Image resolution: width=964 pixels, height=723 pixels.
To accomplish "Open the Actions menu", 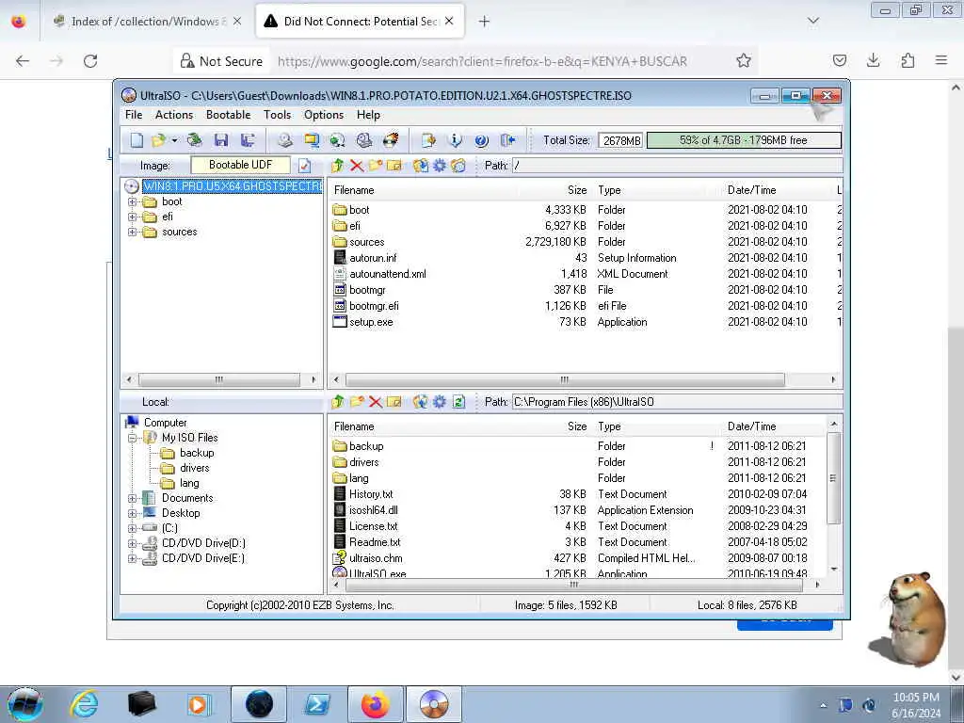I will coord(174,115).
